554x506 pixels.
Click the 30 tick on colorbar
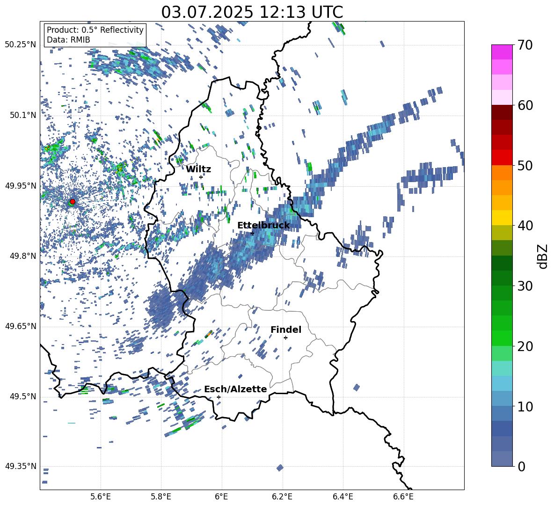click(x=525, y=286)
